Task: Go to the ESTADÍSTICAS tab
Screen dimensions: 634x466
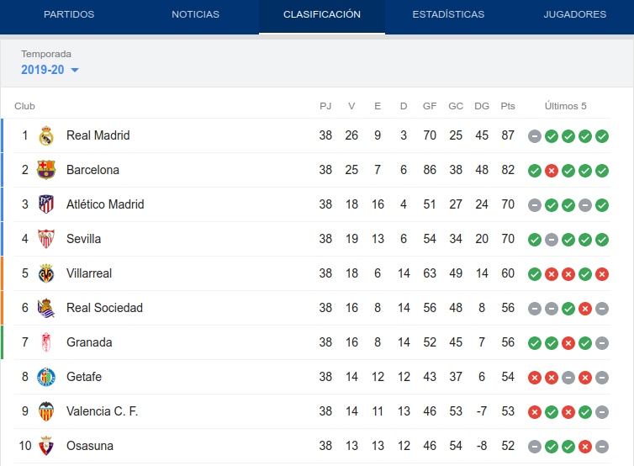Action: 448,14
